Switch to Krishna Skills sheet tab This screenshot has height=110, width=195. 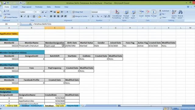12,106
